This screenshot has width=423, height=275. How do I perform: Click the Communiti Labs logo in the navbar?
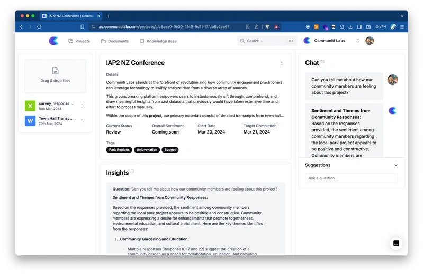click(x=53, y=41)
